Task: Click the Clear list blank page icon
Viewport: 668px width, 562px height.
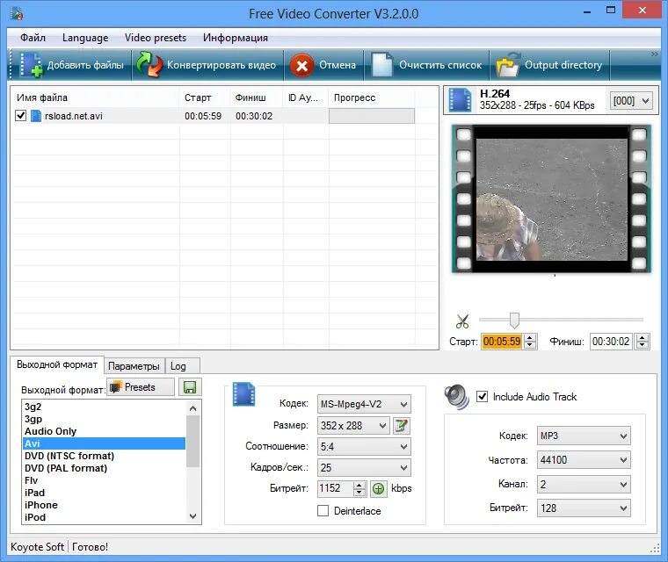Action: [381, 65]
